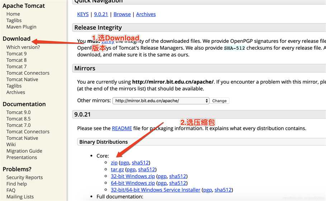326x201 pixels.
Task: Open pgp for 64-bit Windows zip
Action: point(162,183)
